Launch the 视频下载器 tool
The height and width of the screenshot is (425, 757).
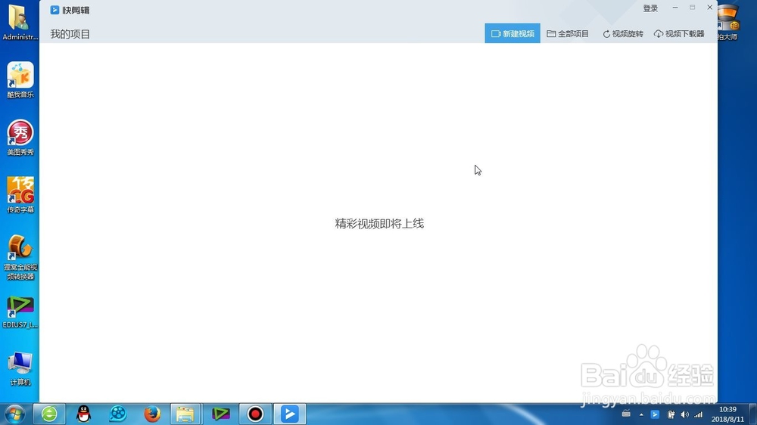pos(679,34)
